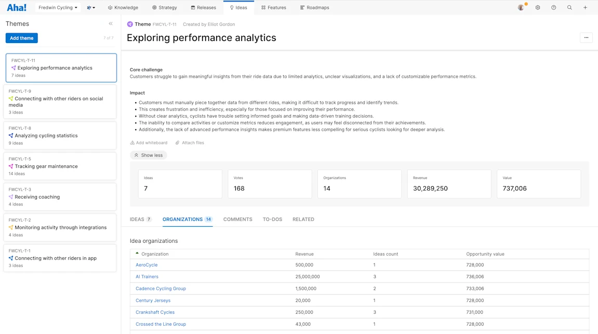This screenshot has width=598, height=334.
Task: Click the plus icon in the top bar
Action: [585, 8]
